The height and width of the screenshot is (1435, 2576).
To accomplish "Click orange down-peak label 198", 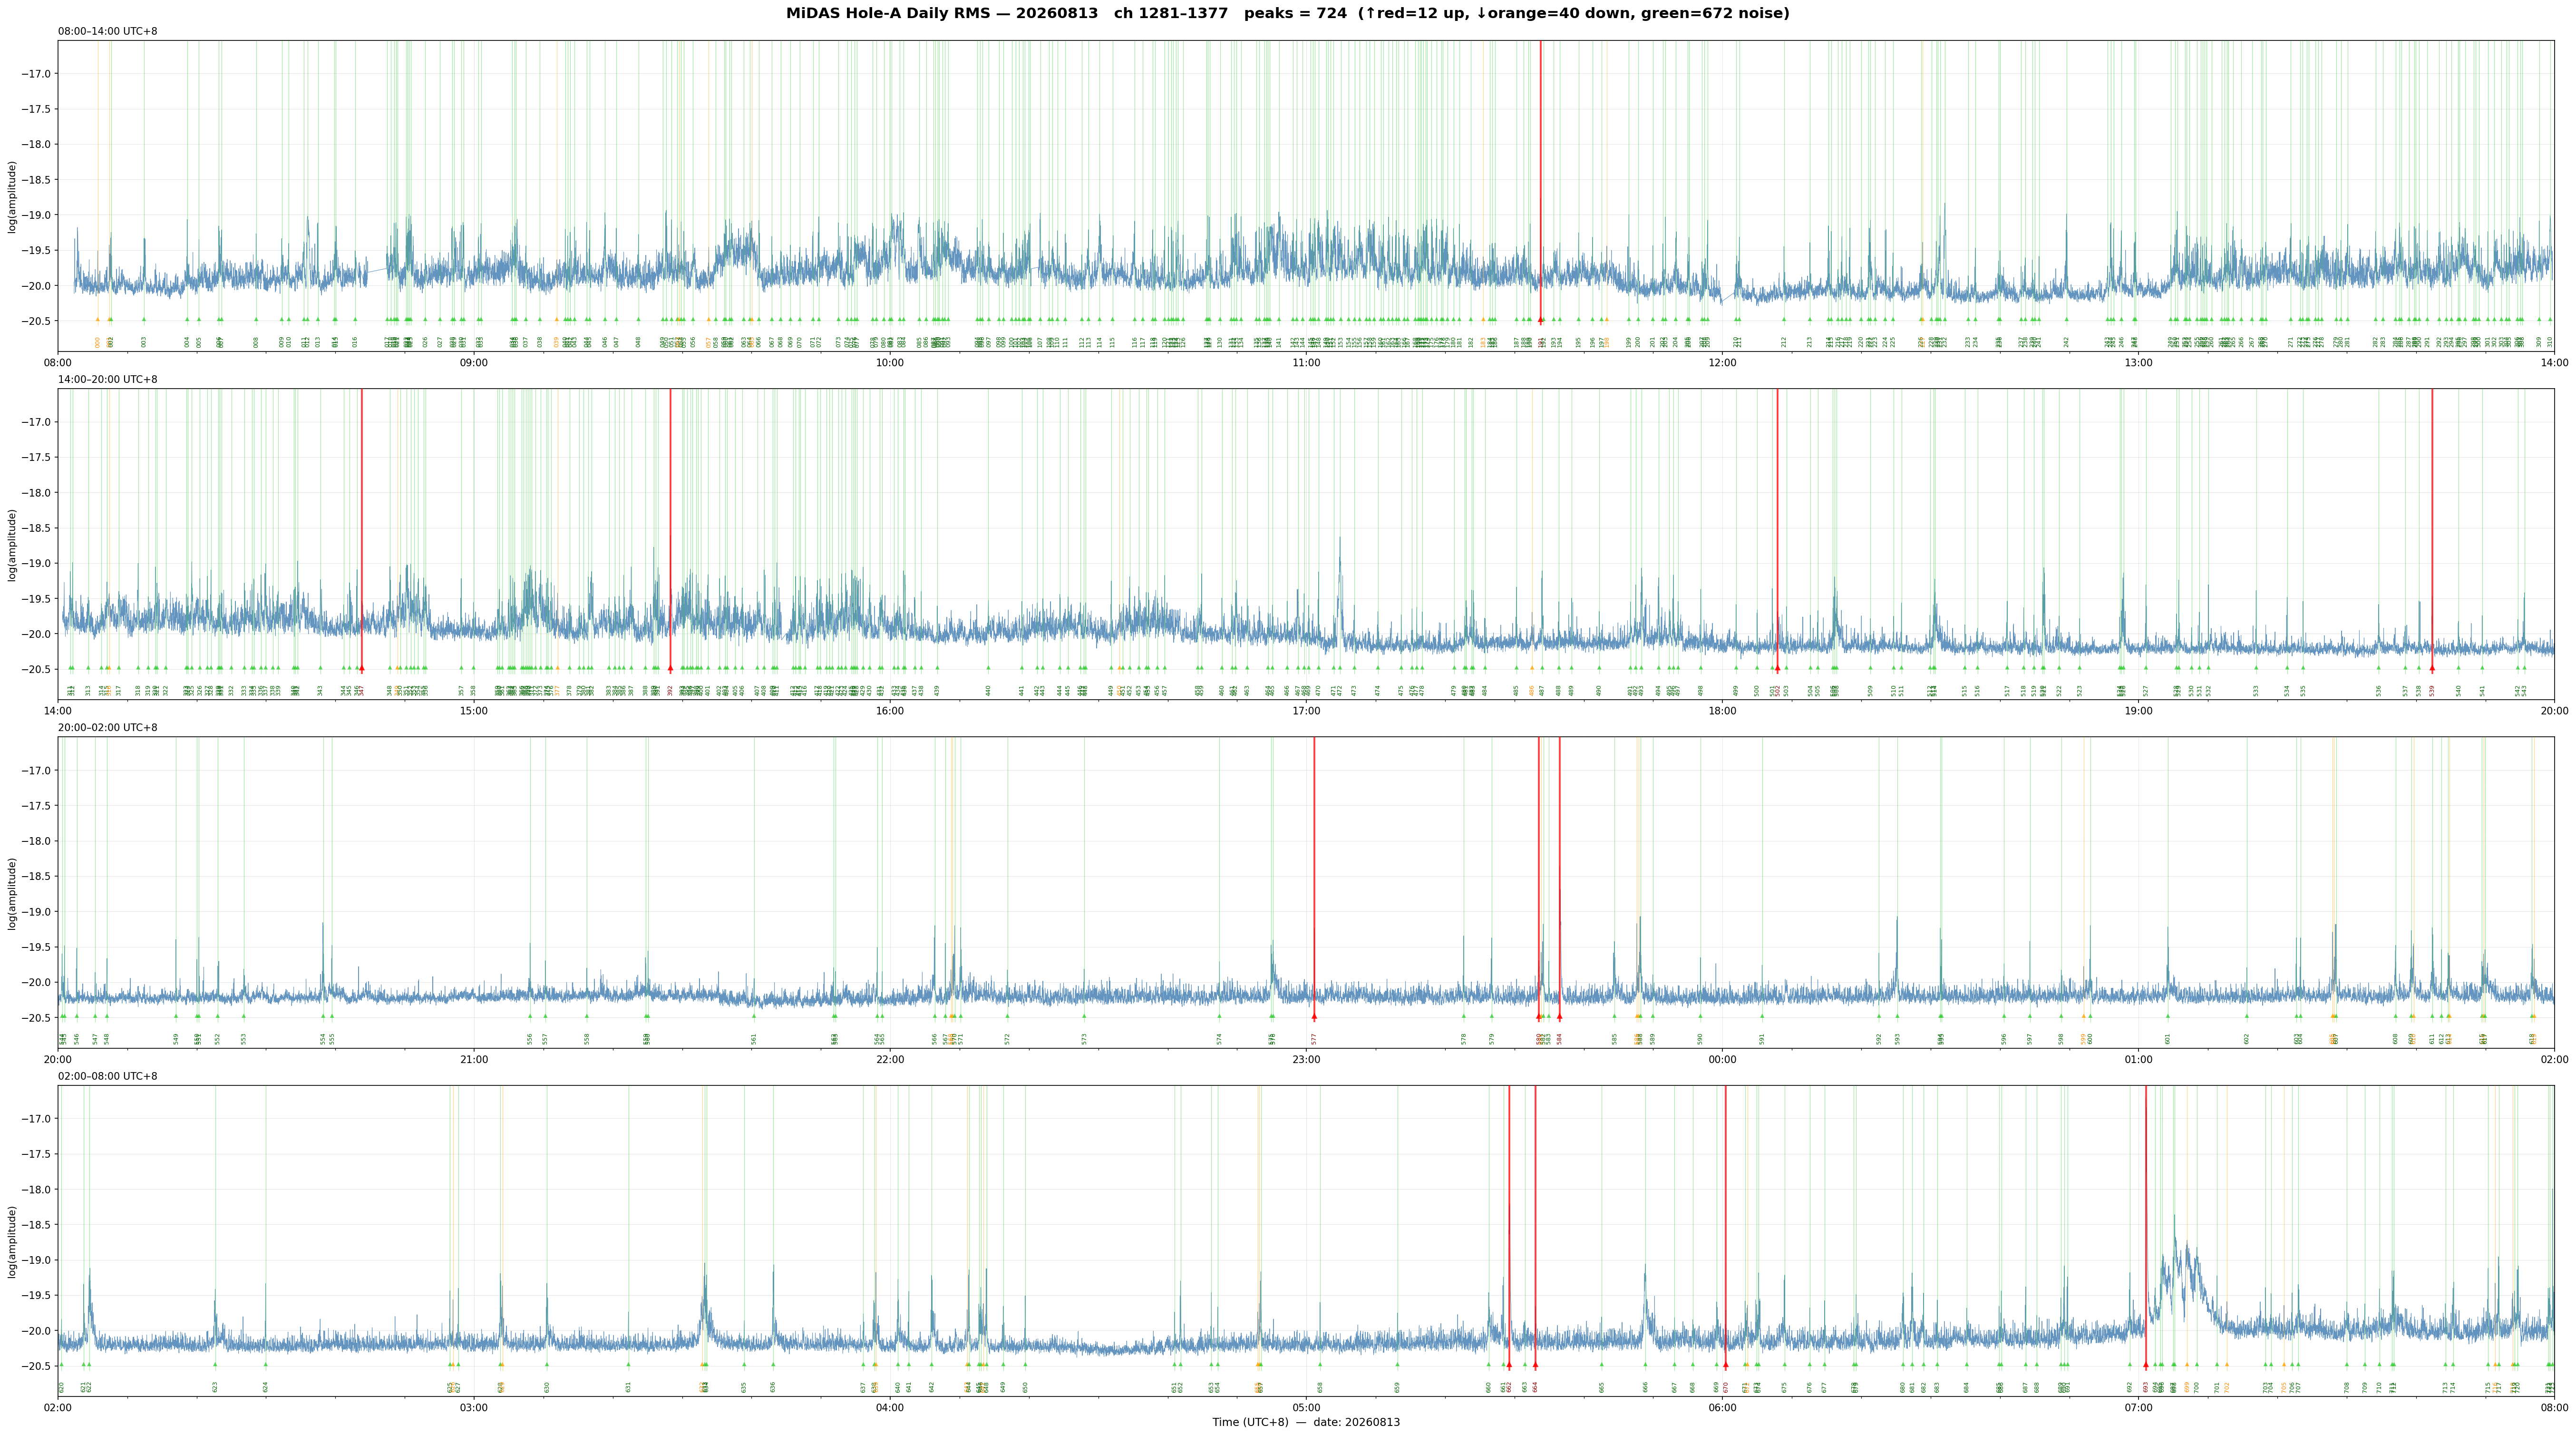I will click(1607, 342).
